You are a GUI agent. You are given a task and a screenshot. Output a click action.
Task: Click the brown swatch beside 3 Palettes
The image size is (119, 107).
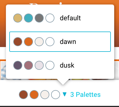pyautogui.click(x=23, y=95)
